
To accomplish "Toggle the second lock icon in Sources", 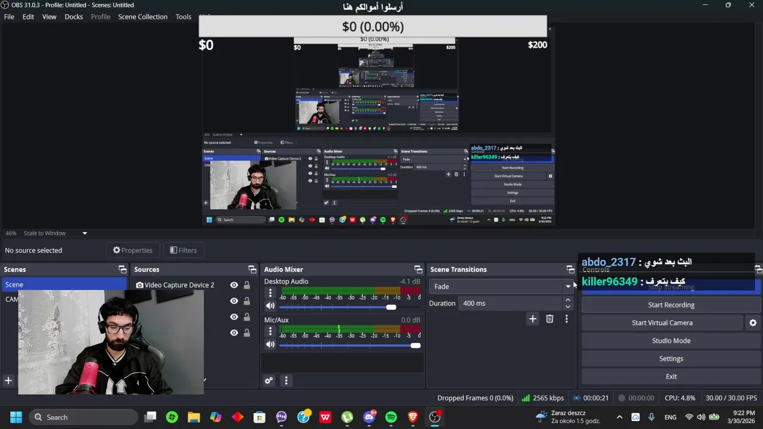I will [x=247, y=301].
